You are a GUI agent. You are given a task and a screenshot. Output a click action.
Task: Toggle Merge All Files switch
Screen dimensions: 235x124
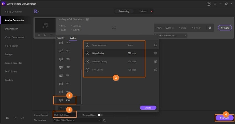(100, 115)
